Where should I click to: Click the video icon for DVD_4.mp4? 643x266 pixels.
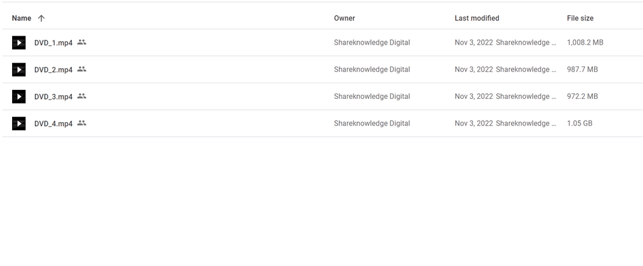click(19, 124)
